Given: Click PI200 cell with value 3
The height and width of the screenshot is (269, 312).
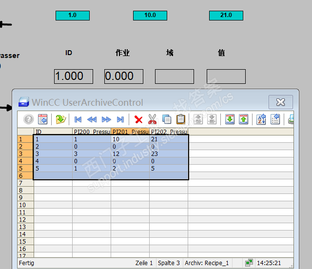Looking at the screenshot, I should pyautogui.click(x=92, y=154).
